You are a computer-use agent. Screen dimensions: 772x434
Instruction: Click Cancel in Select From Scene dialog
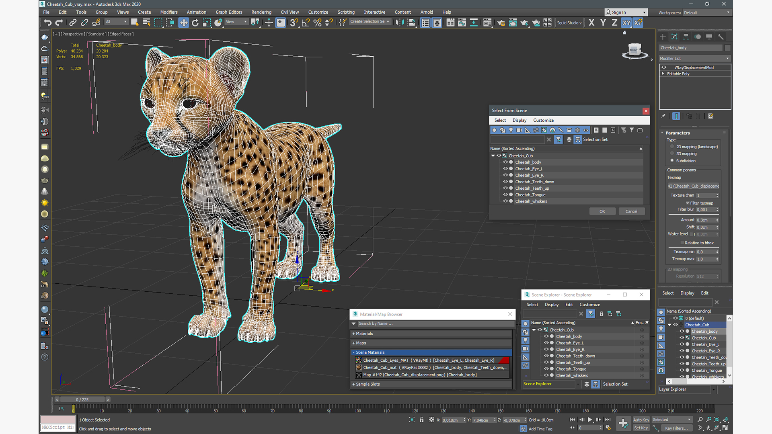(x=631, y=211)
